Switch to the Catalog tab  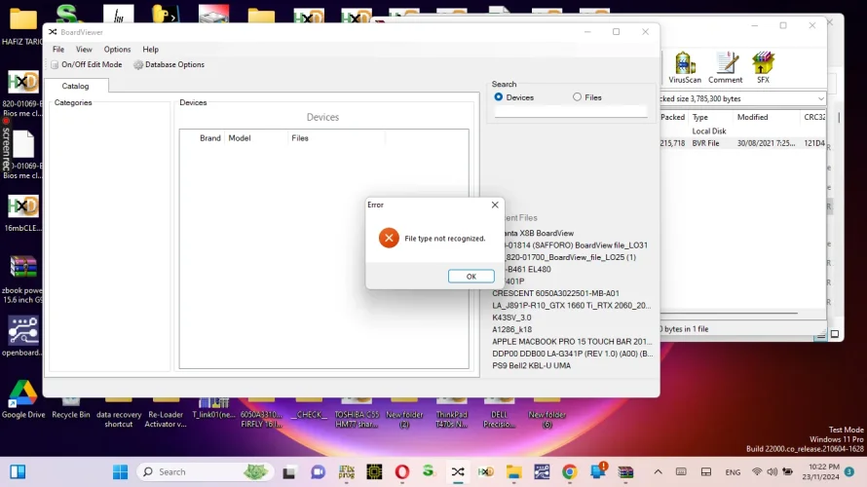(x=75, y=86)
